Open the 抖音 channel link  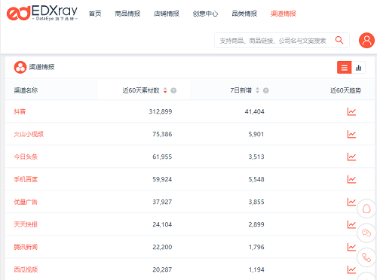click(20, 111)
